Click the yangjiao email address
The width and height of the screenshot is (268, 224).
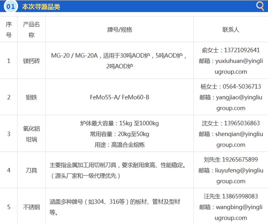click(x=235, y=98)
